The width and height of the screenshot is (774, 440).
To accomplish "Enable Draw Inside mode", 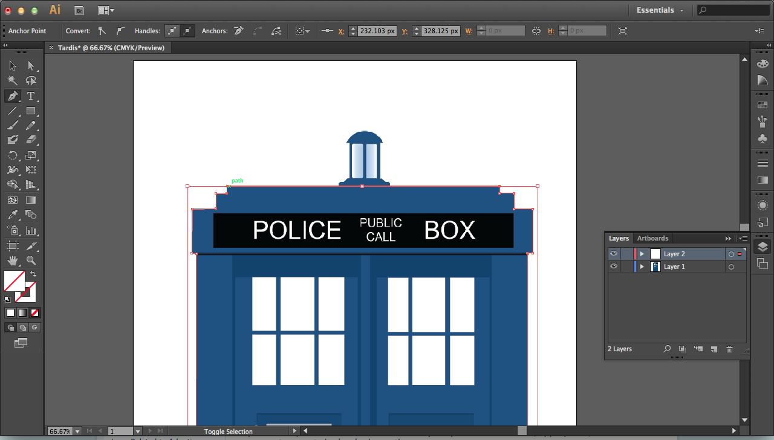I will coord(34,327).
